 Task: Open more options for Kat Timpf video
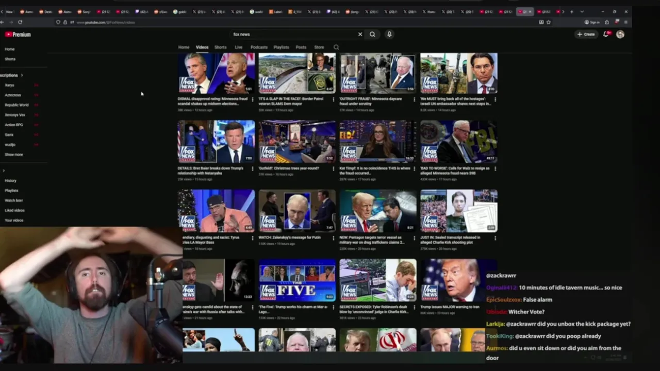414,169
